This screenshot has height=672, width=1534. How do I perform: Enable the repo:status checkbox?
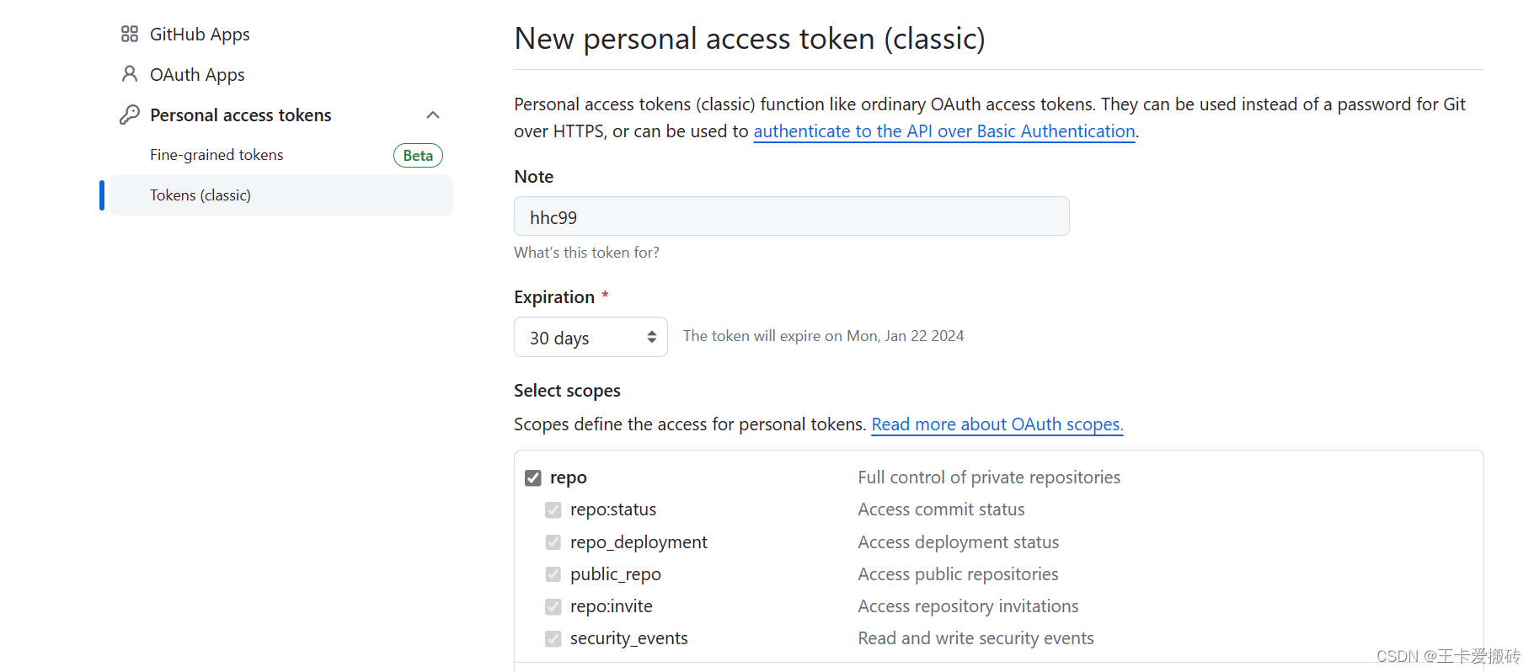pyautogui.click(x=553, y=509)
